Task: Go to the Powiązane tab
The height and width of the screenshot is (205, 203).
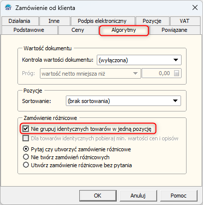Action: [x=175, y=30]
